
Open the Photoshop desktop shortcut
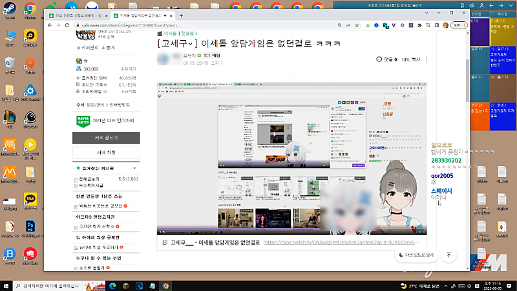click(x=30, y=226)
